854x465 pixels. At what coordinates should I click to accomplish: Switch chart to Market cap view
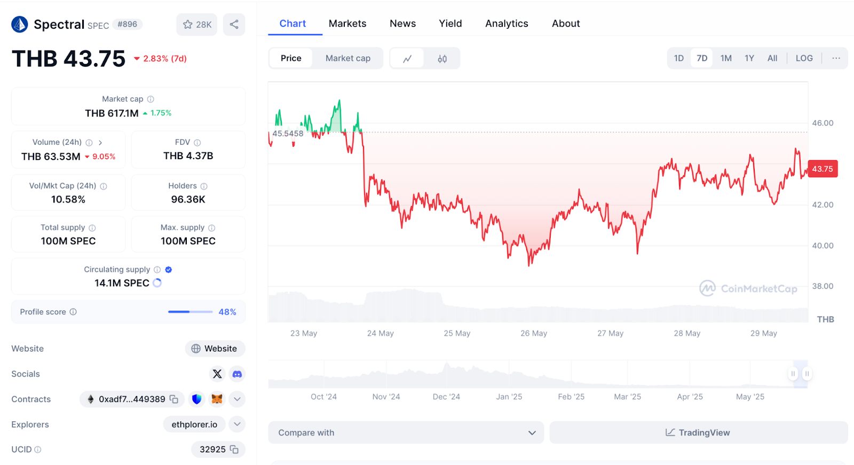[x=347, y=58]
